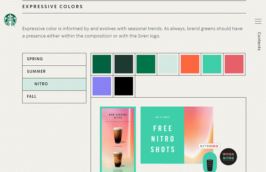Select the dark charcoal green swatch
This screenshot has width=266, height=172.
(x=124, y=64)
